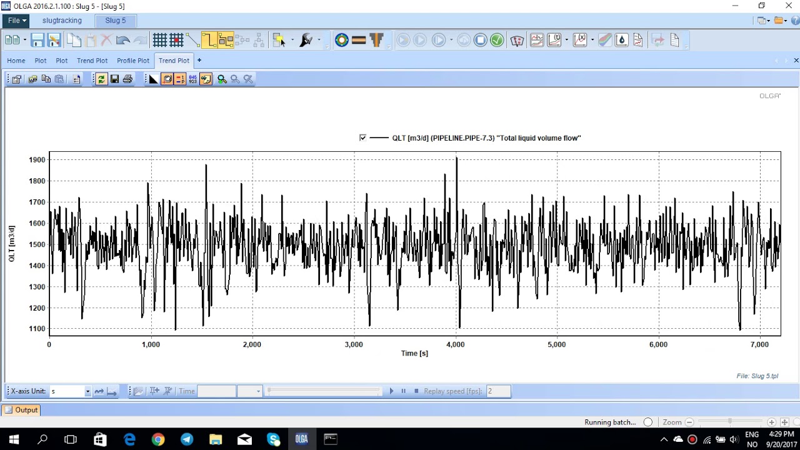The width and height of the screenshot is (800, 450).
Task: Toggle the highlighted stepped connector tool
Action: tap(209, 41)
